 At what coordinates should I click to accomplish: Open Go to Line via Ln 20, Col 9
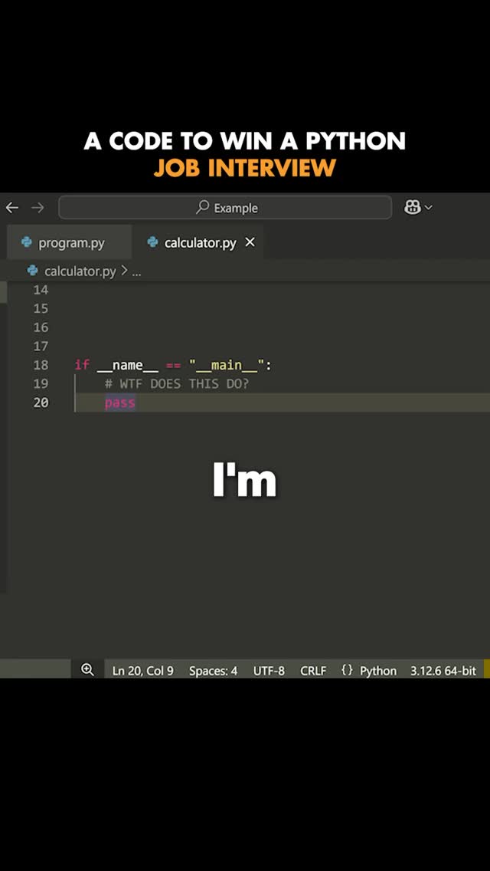tap(142, 671)
